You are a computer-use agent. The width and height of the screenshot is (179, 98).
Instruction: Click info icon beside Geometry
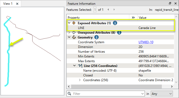coord(97,37)
